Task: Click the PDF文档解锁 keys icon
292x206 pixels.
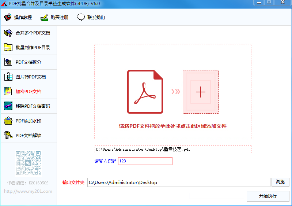Action: click(x=8, y=135)
